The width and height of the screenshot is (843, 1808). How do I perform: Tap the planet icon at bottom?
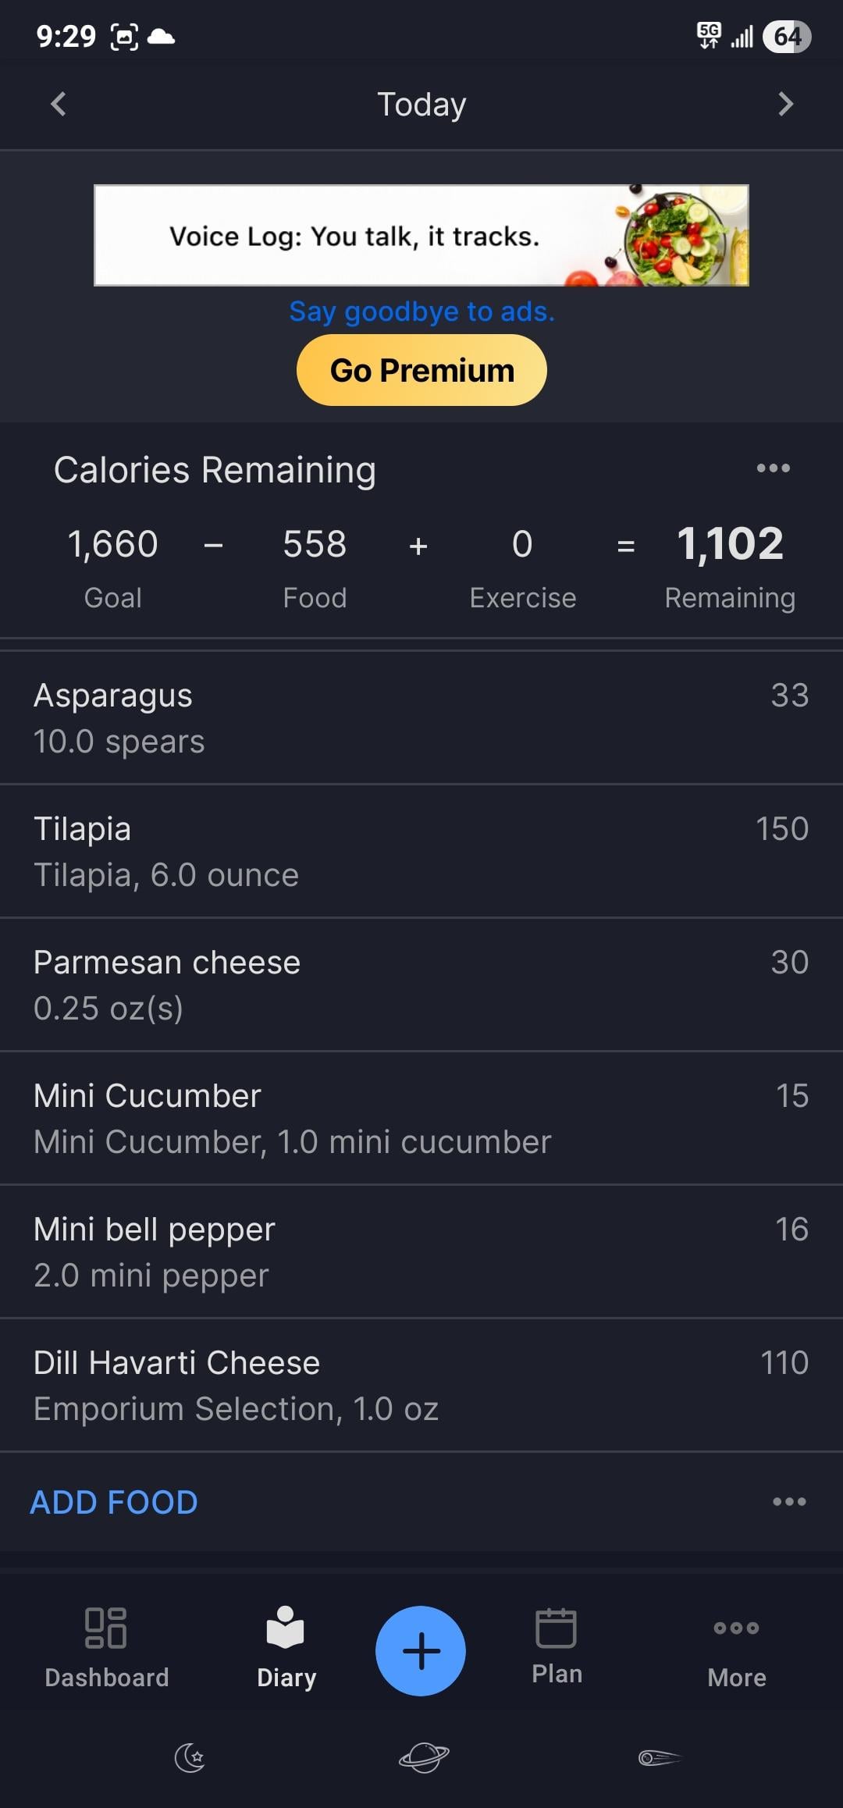point(423,1758)
